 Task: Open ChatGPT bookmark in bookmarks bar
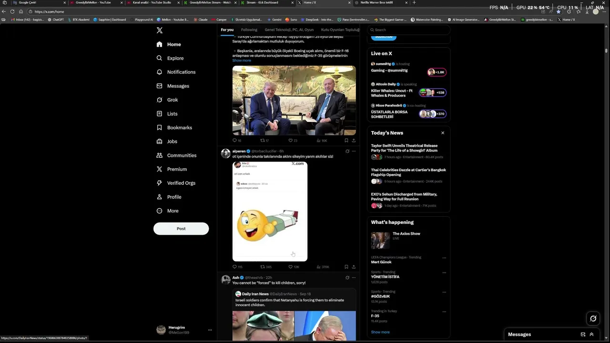[x=56, y=20]
